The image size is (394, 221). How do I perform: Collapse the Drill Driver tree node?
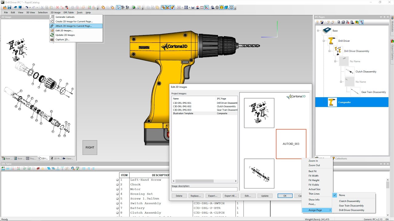point(324,41)
